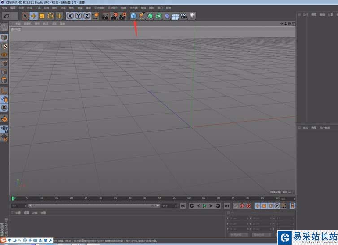The height and width of the screenshot is (245, 338).
Task: Click Sogou input method S logo
Action: 3,240
